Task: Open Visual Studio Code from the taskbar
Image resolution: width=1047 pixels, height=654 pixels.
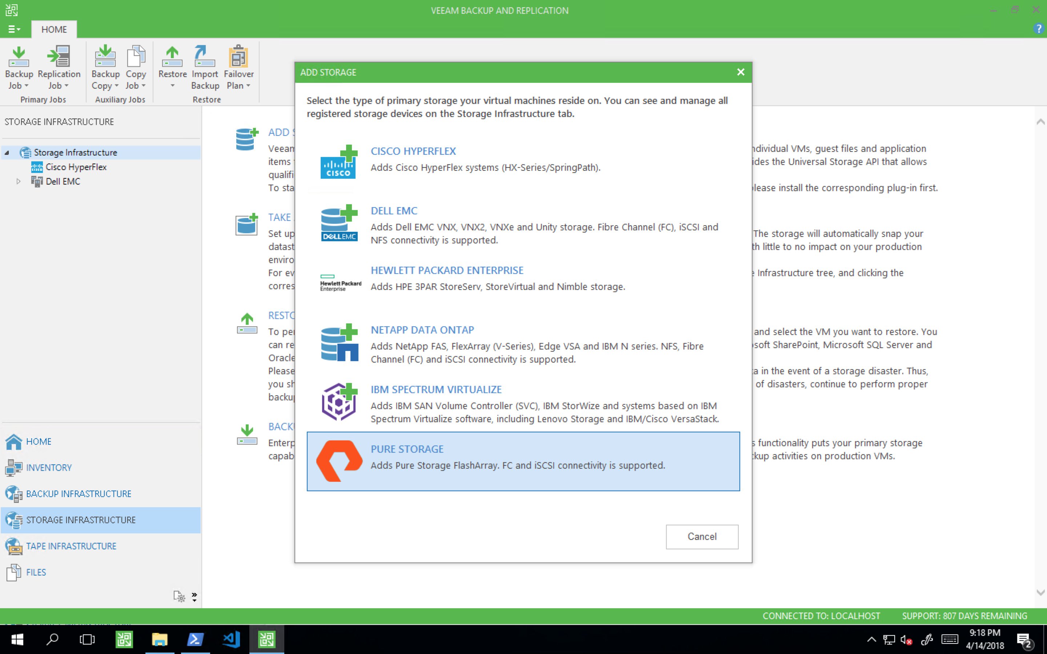Action: click(x=231, y=639)
